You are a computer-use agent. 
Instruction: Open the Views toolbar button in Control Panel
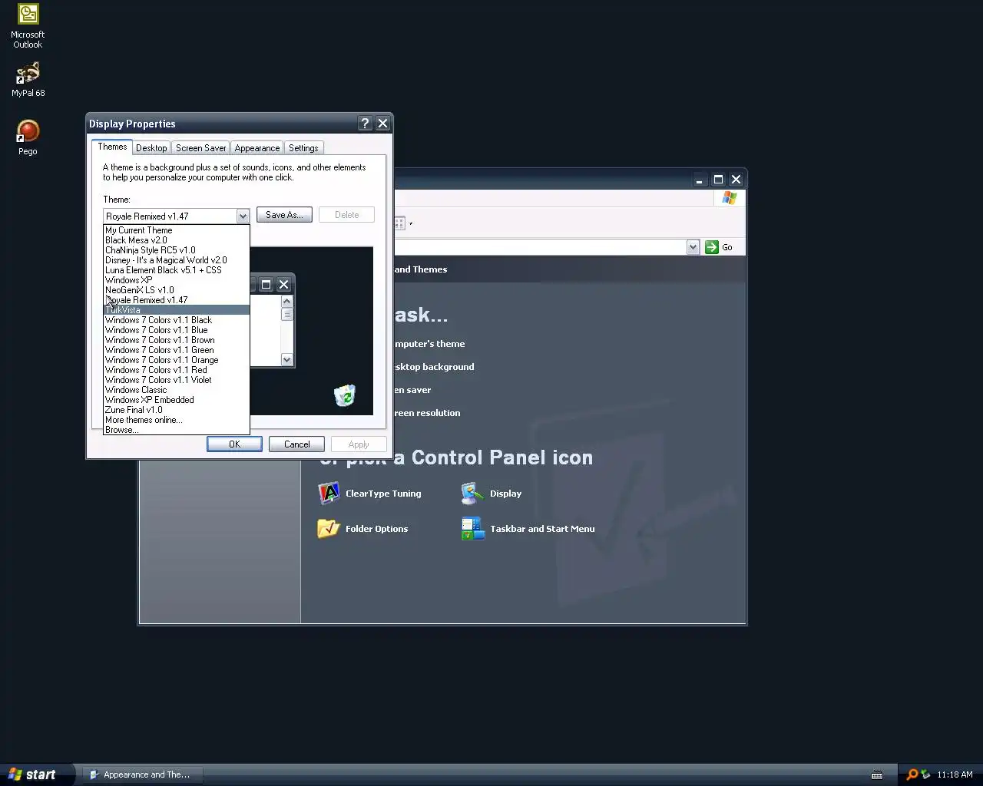point(402,223)
